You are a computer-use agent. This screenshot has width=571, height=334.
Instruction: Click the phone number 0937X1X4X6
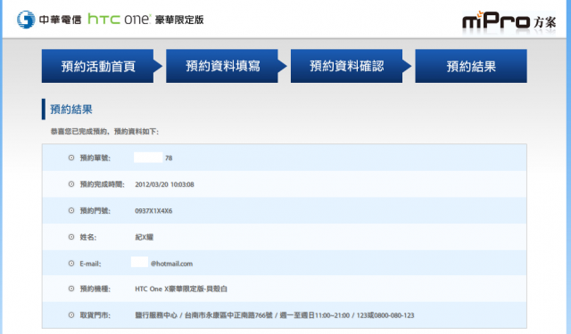click(x=153, y=211)
